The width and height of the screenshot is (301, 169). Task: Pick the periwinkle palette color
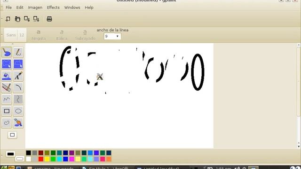pyautogui.click(x=96, y=159)
